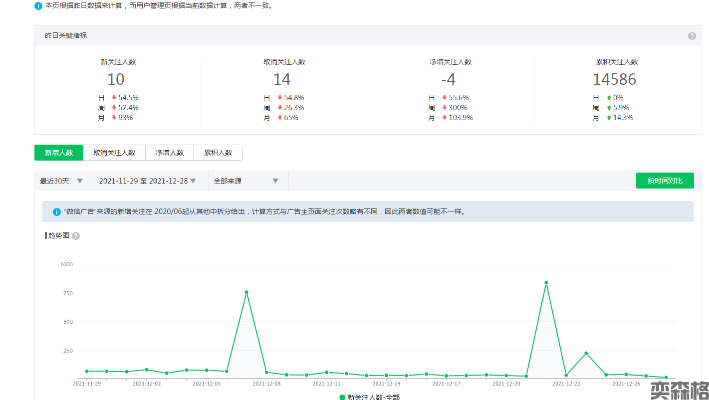
Task: Click the green up arrow beside 5.9%
Action: tap(609, 108)
